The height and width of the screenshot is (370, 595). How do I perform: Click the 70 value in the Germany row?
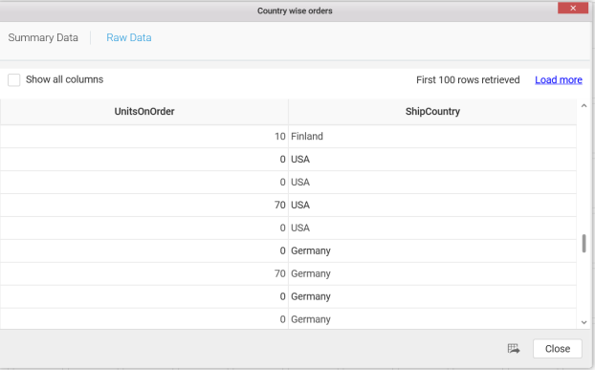280,273
